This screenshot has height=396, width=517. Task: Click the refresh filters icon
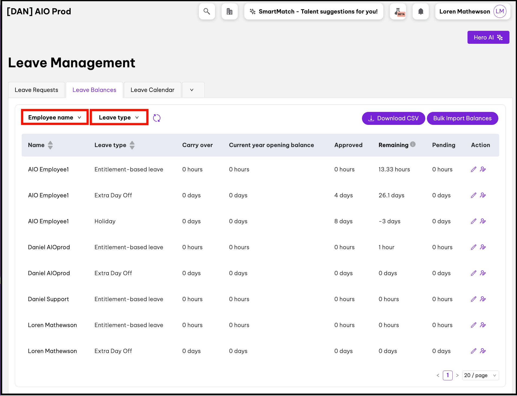tap(157, 118)
